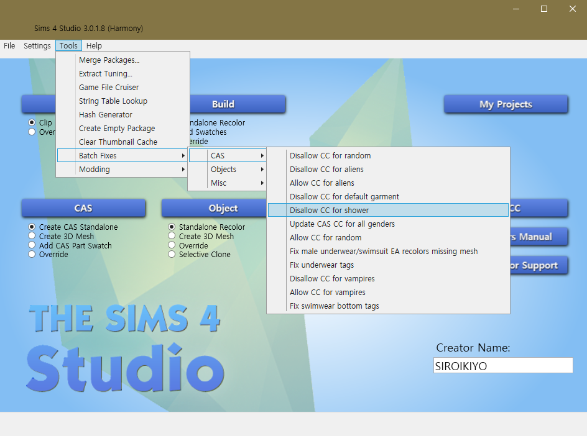
Task: Run Disallow CC for random
Action: [388, 155]
